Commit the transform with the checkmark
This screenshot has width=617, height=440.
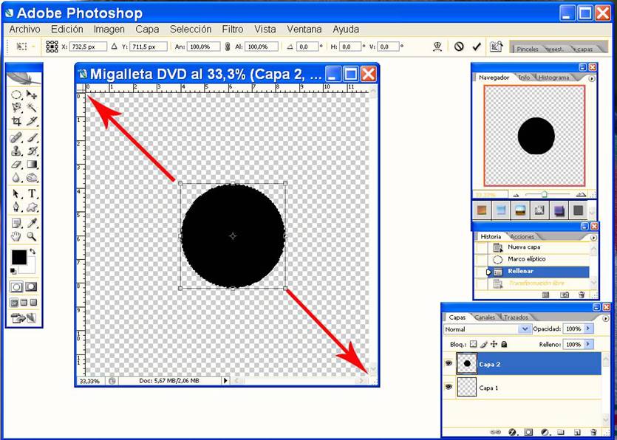tap(477, 47)
